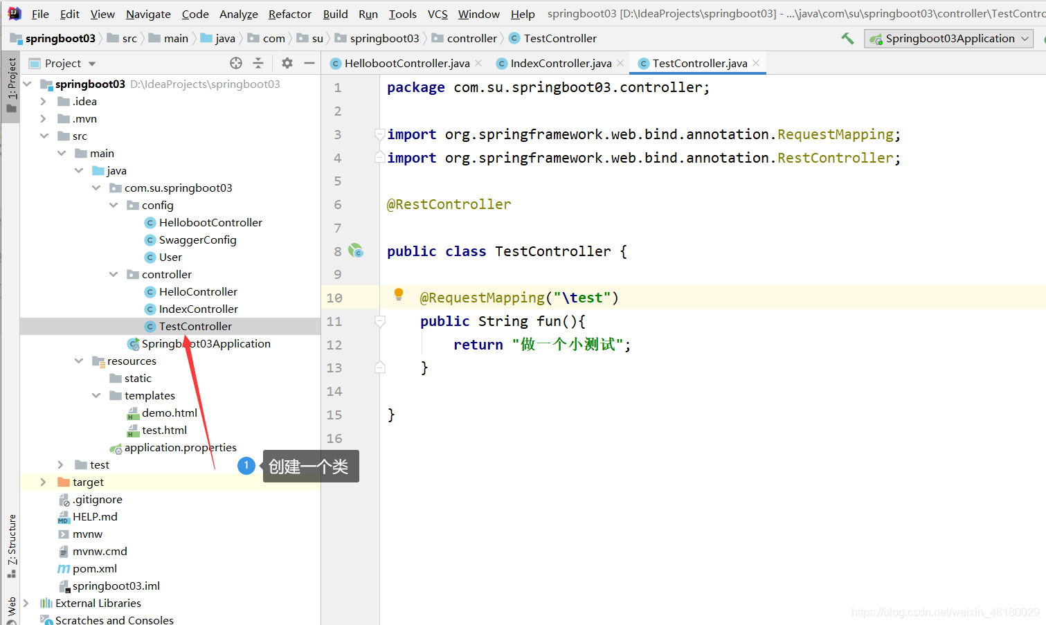
Task: Open the Refactor menu
Action: pos(290,14)
